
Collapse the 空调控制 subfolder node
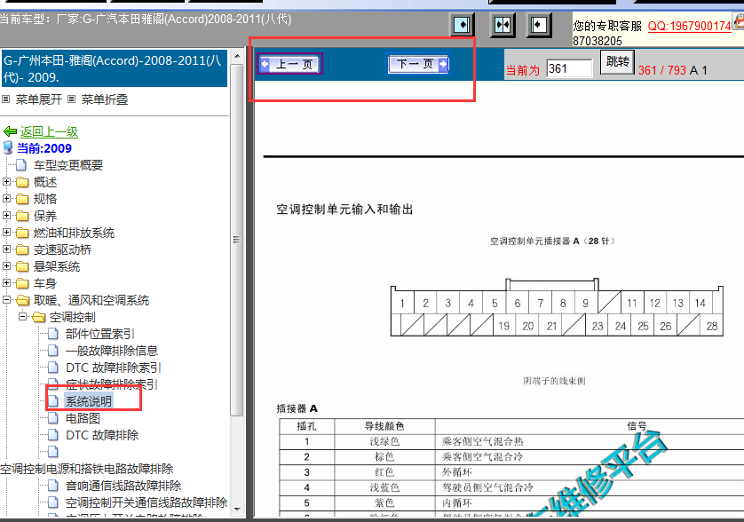click(x=22, y=317)
